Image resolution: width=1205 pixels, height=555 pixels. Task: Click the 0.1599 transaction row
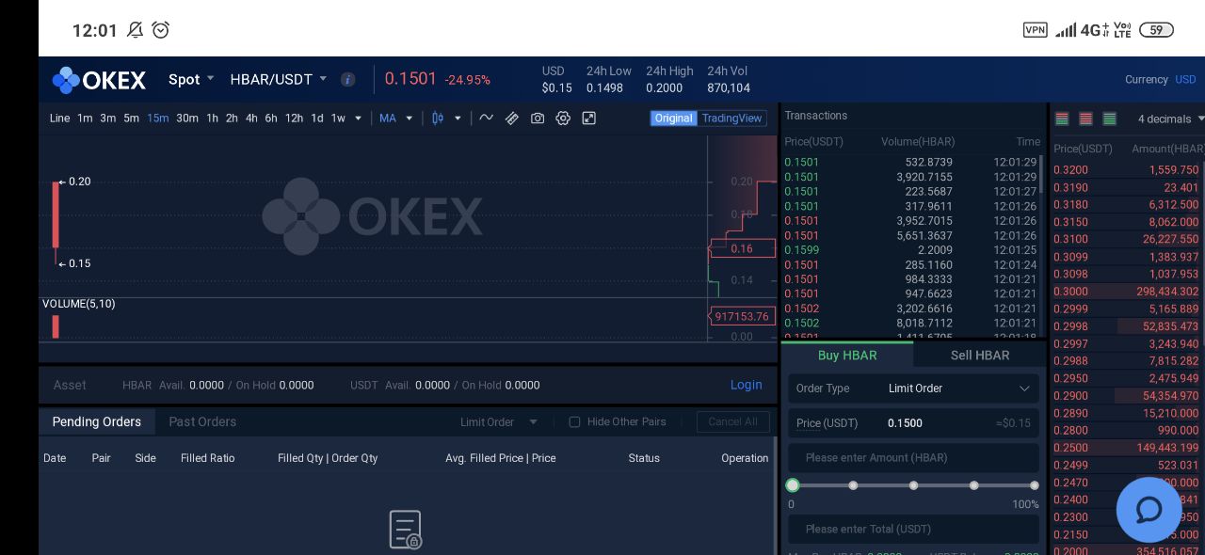(x=910, y=250)
